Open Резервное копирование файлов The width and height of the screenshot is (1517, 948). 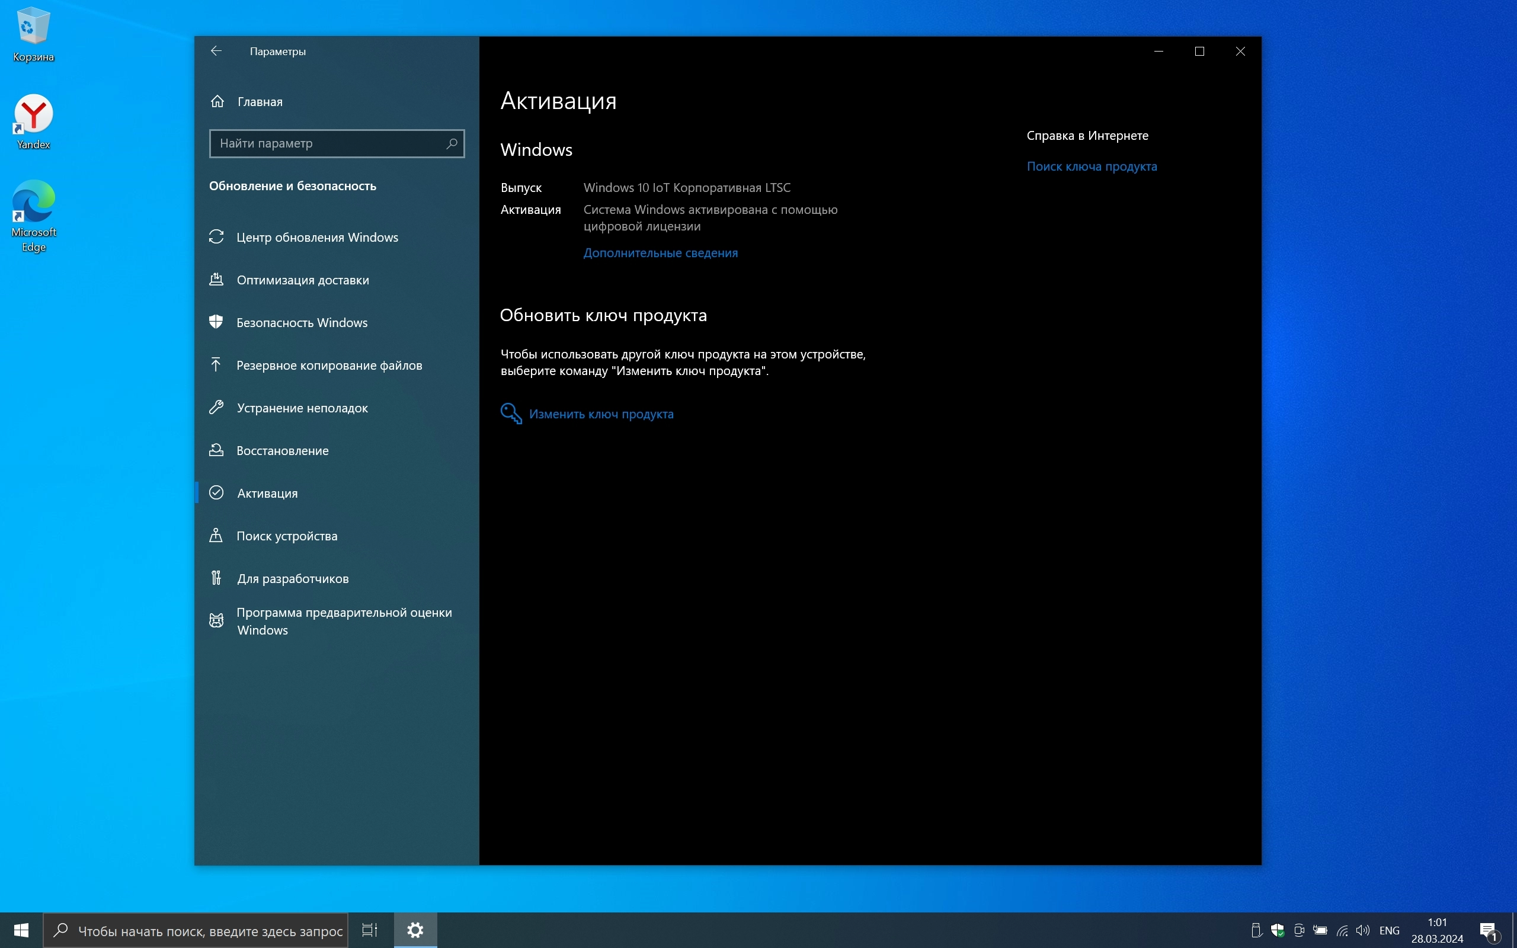(x=328, y=365)
